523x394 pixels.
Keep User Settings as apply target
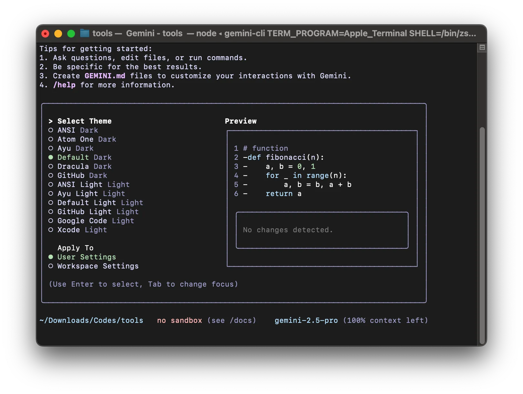point(86,257)
